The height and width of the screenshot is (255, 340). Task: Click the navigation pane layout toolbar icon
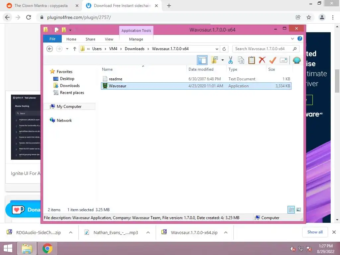click(202, 60)
